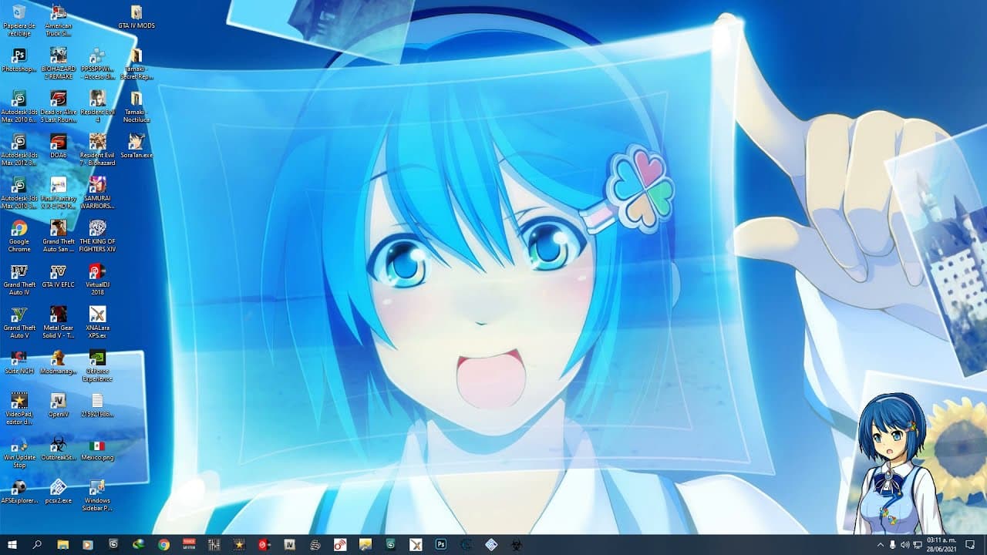The image size is (987, 555).
Task: Select the Win Update Stop shortcut
Action: 19,452
